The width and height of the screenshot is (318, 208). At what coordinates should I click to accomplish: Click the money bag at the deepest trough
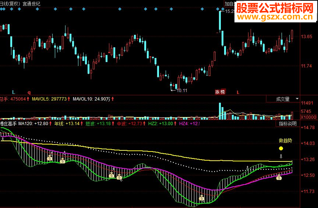point(202,198)
